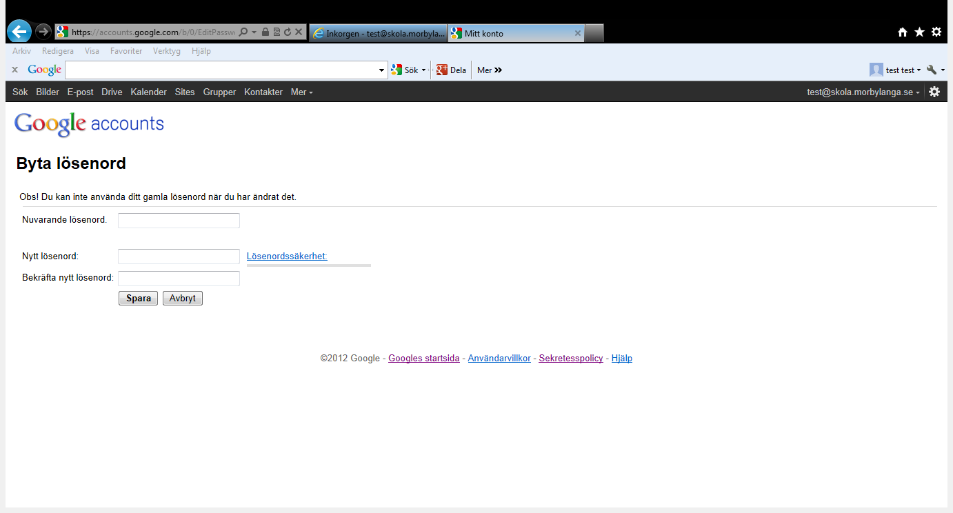The width and height of the screenshot is (953, 513).
Task: Go to Sök in Google bar
Action: coord(20,92)
